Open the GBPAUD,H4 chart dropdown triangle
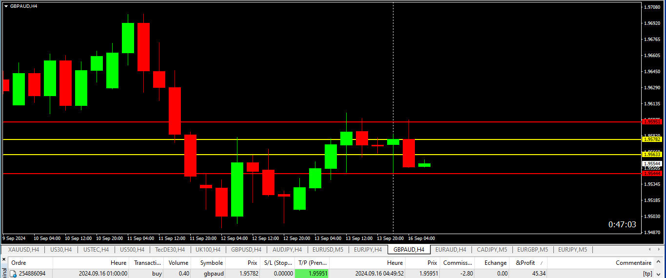Image resolution: width=666 pixels, height=278 pixels. click(x=6, y=6)
